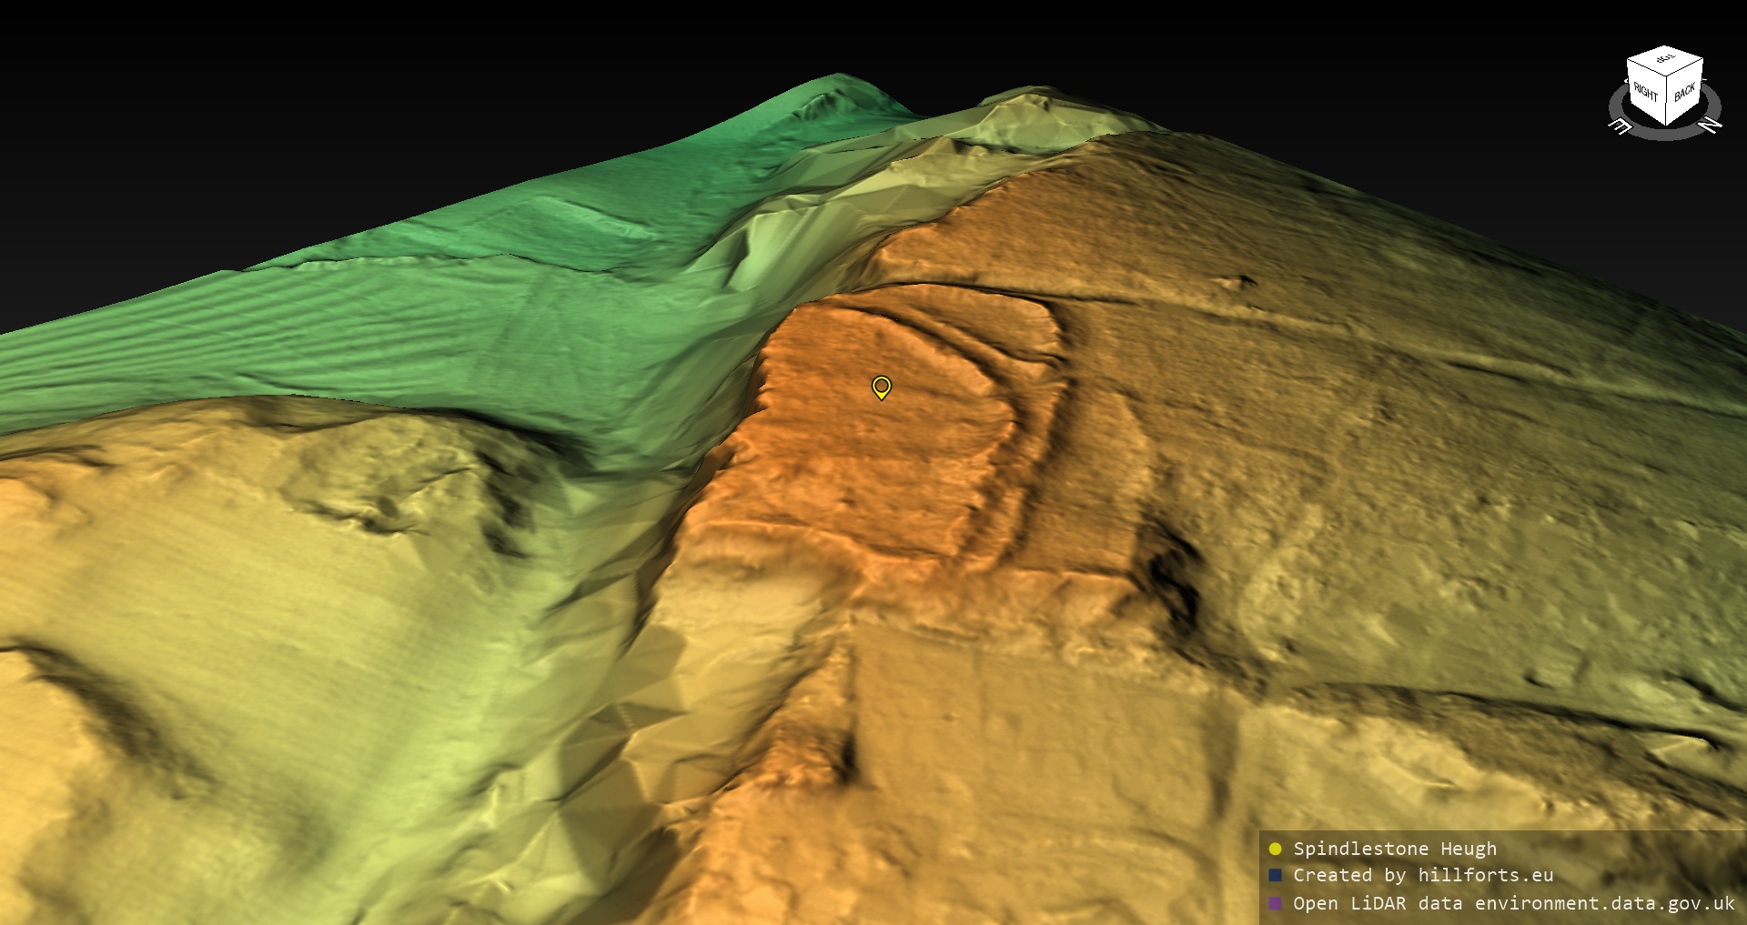This screenshot has width=1747, height=925.
Task: Click the E compass marker
Action: [x=1620, y=126]
